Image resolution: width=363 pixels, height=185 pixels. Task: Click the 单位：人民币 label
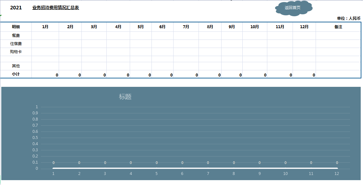point(349,18)
